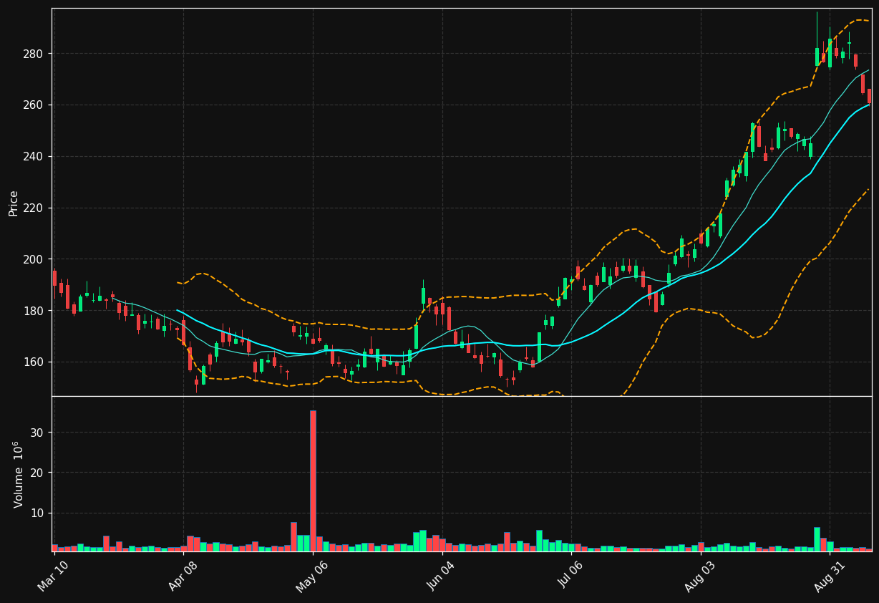Click the Aug 03 date label
Screen dimensions: 879x603
coord(700,577)
